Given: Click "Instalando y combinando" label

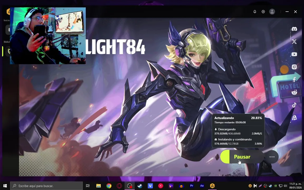Looking at the screenshot, I should pos(235,139).
